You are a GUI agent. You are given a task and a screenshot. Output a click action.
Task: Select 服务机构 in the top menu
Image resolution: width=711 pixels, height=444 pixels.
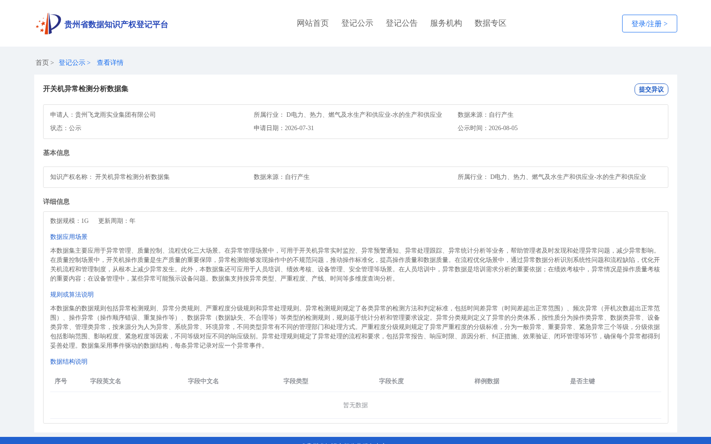click(x=446, y=23)
